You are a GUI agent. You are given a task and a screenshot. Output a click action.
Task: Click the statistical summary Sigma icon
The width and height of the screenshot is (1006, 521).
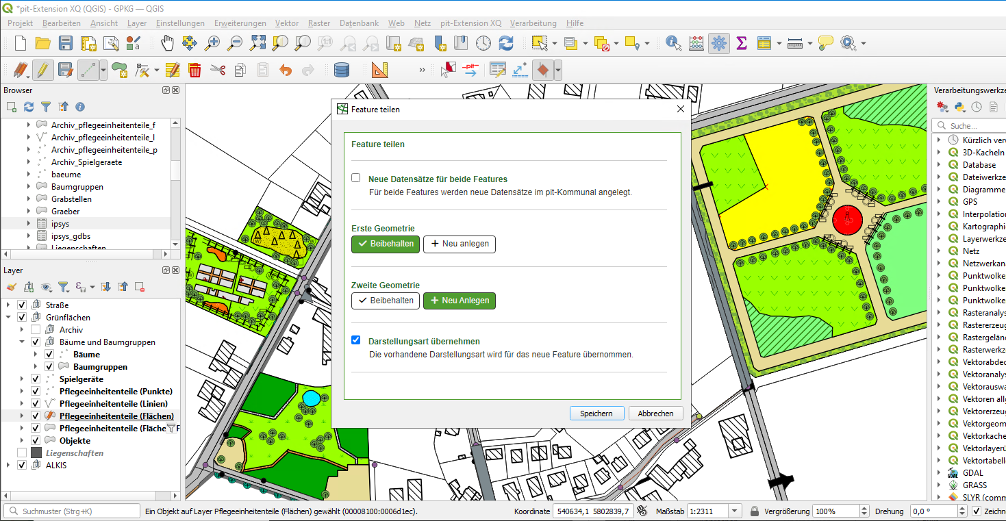click(x=741, y=43)
